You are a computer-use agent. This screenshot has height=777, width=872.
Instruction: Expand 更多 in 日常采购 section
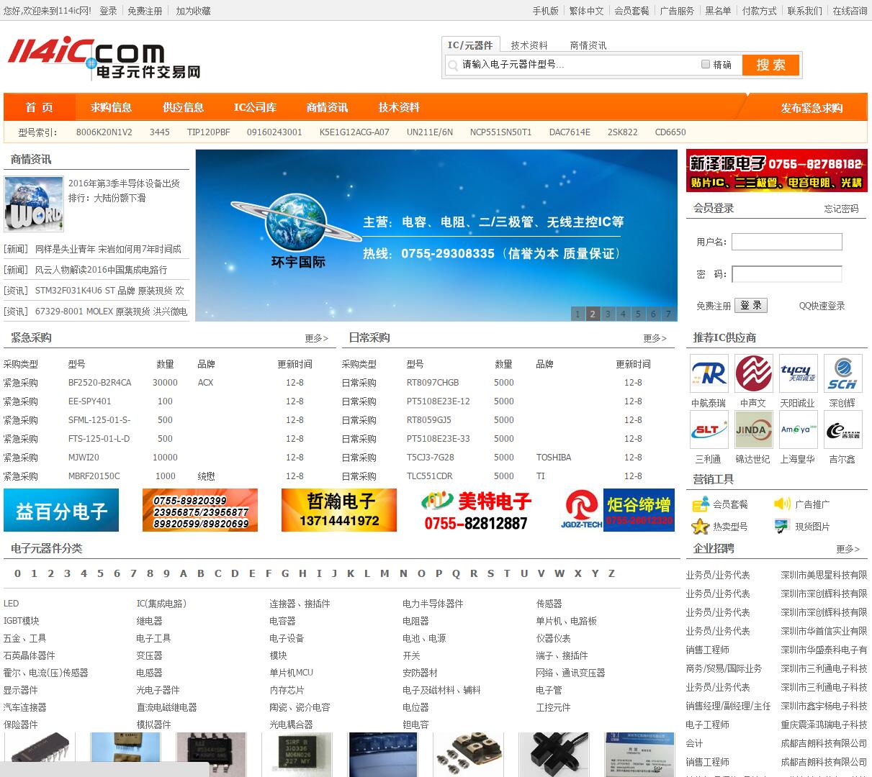coord(655,338)
